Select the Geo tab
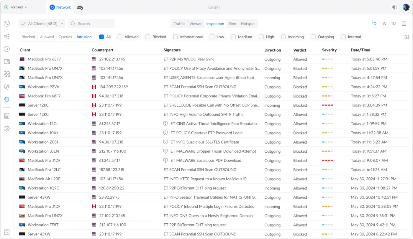The height and width of the screenshot is (239, 413). click(232, 24)
